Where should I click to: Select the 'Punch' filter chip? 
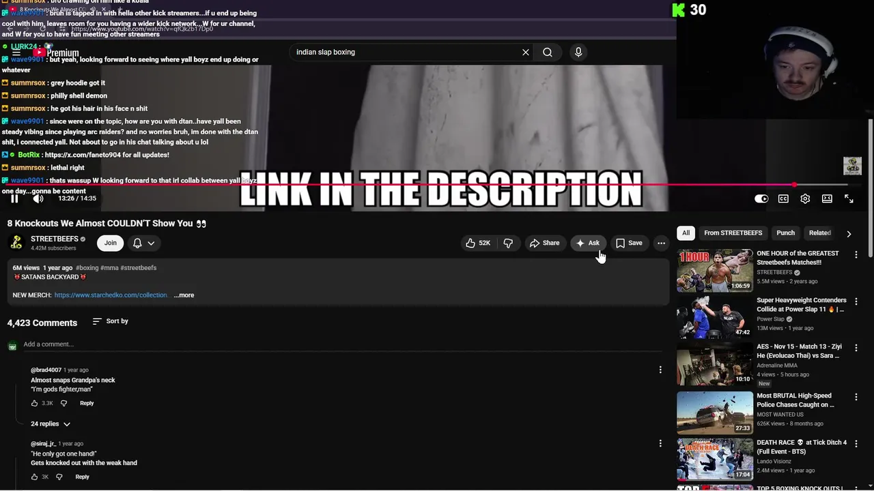click(785, 233)
